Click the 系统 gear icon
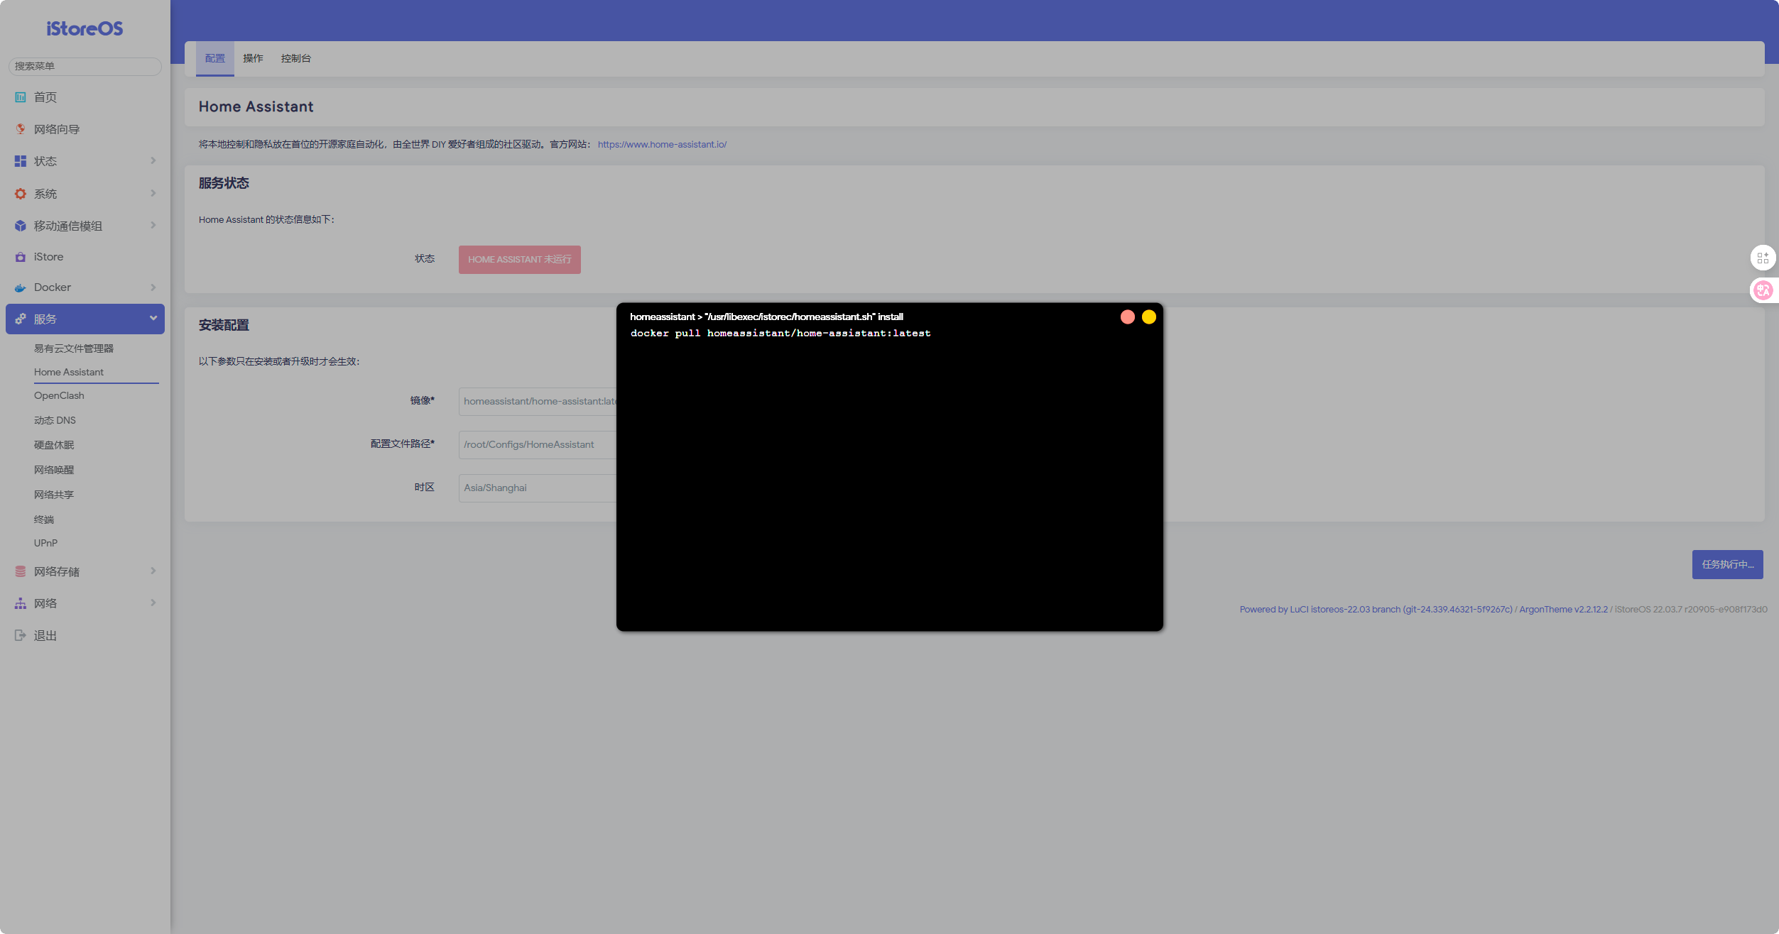1779x934 pixels. coord(21,194)
